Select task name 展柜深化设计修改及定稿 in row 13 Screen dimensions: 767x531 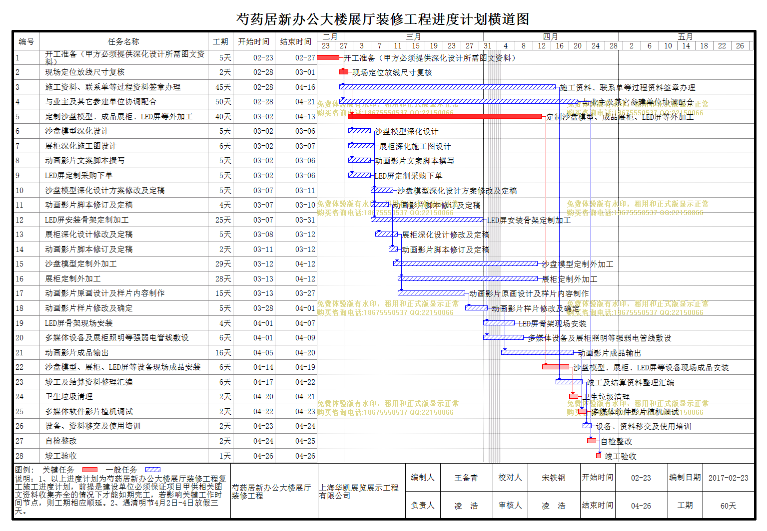pyautogui.click(x=88, y=234)
